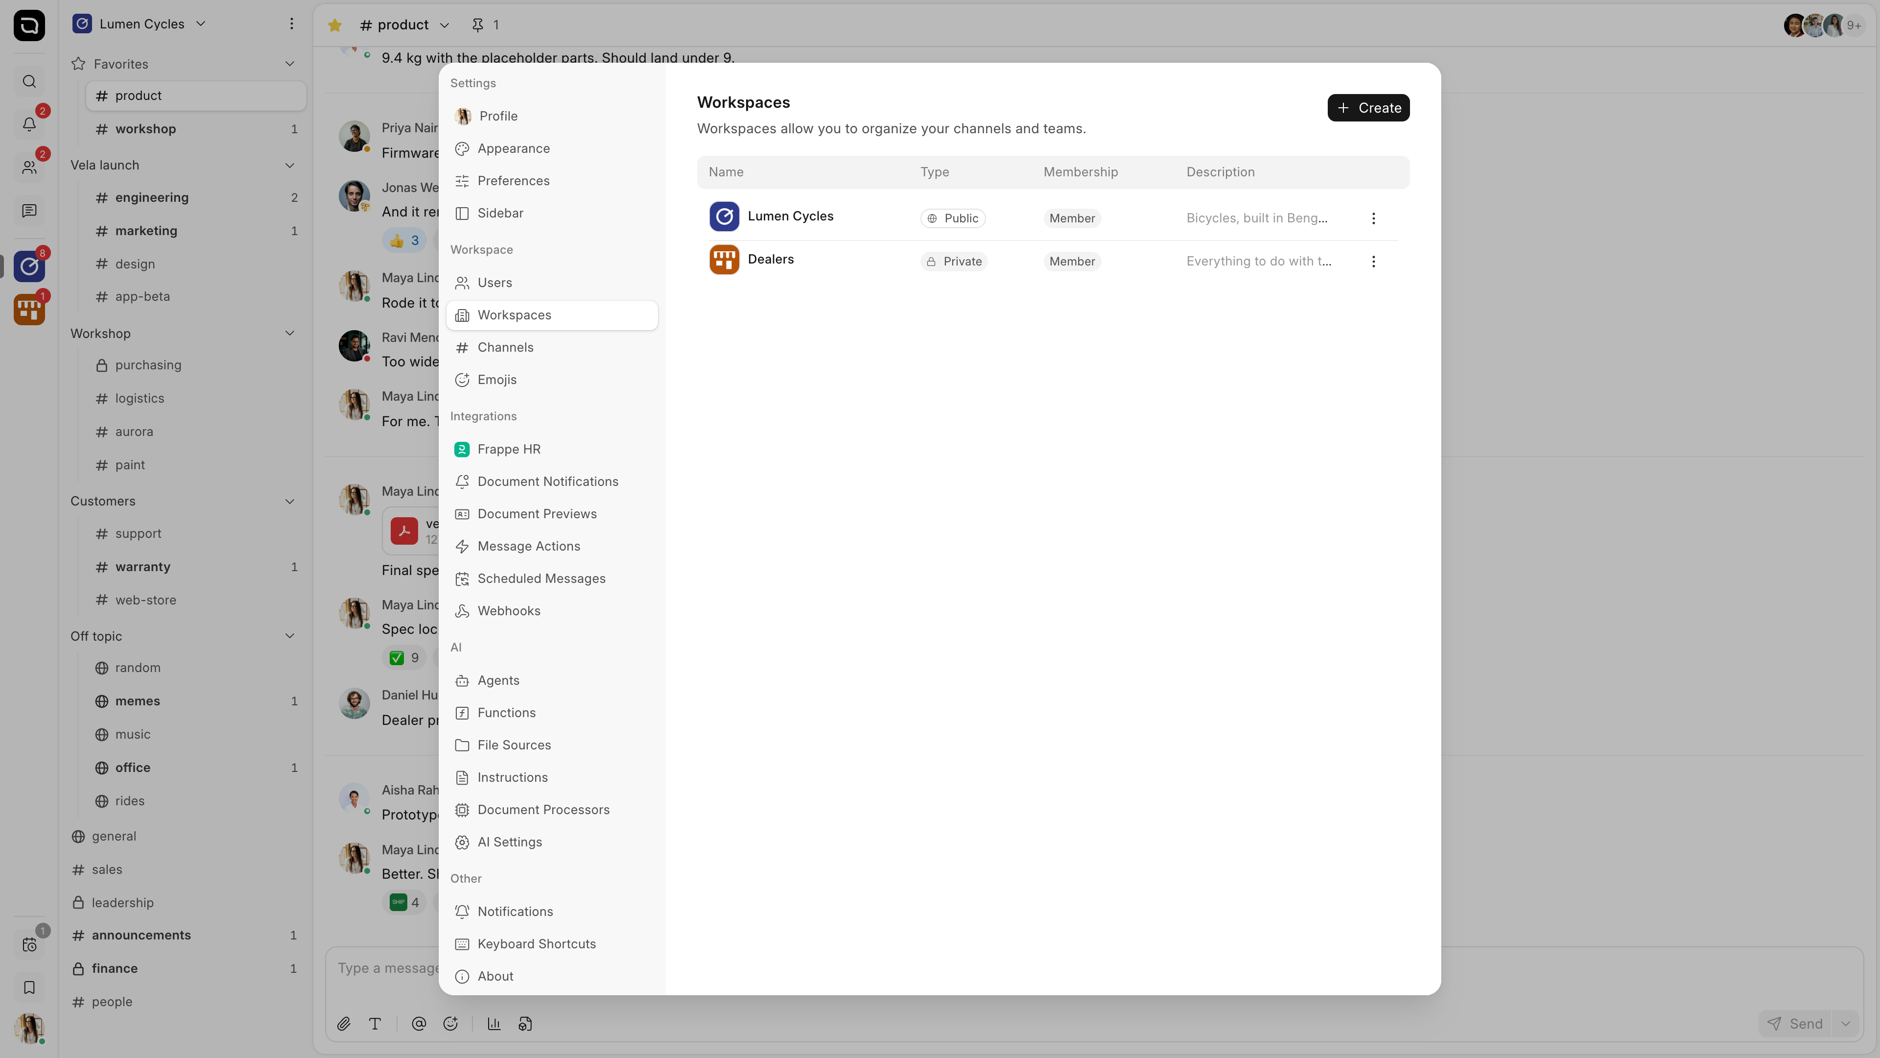Collapse the Workshop section
Image resolution: width=1880 pixels, height=1058 pixels.
[x=290, y=334]
